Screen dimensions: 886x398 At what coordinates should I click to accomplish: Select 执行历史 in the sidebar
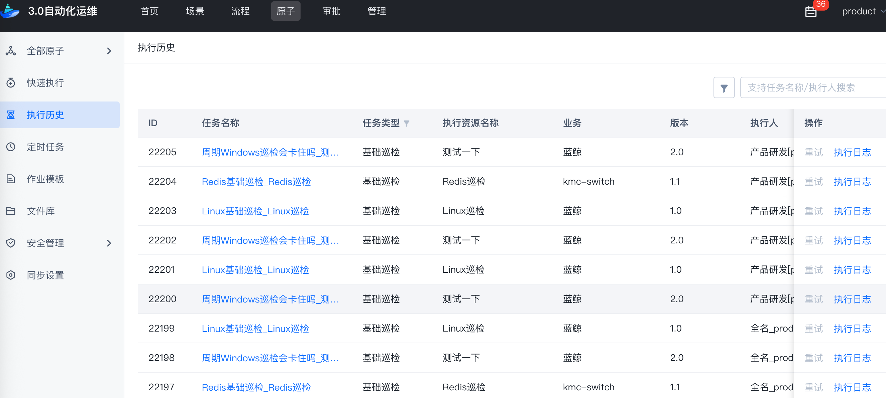point(45,115)
